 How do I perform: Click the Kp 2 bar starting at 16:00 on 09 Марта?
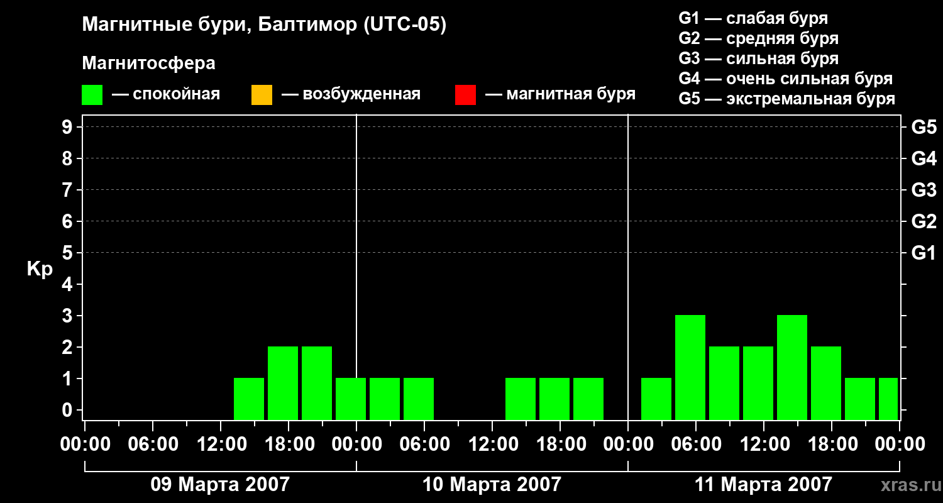(283, 383)
